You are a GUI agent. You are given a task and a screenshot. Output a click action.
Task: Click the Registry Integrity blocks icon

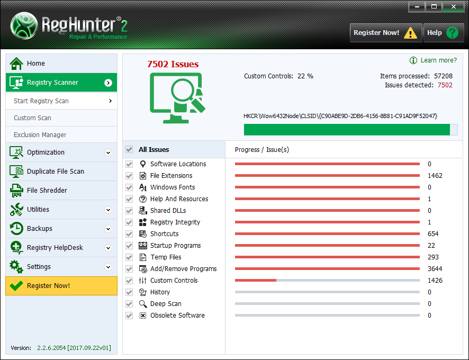(143, 222)
